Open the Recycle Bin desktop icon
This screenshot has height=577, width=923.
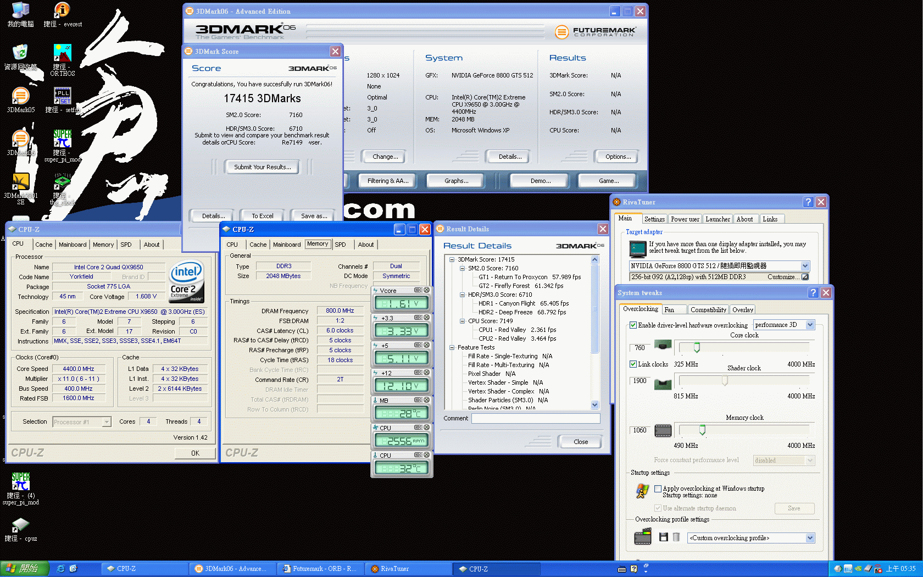coord(20,57)
